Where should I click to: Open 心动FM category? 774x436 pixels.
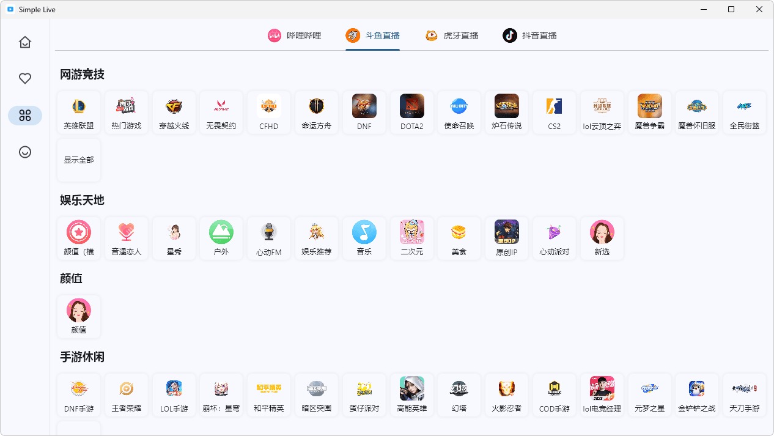point(269,238)
